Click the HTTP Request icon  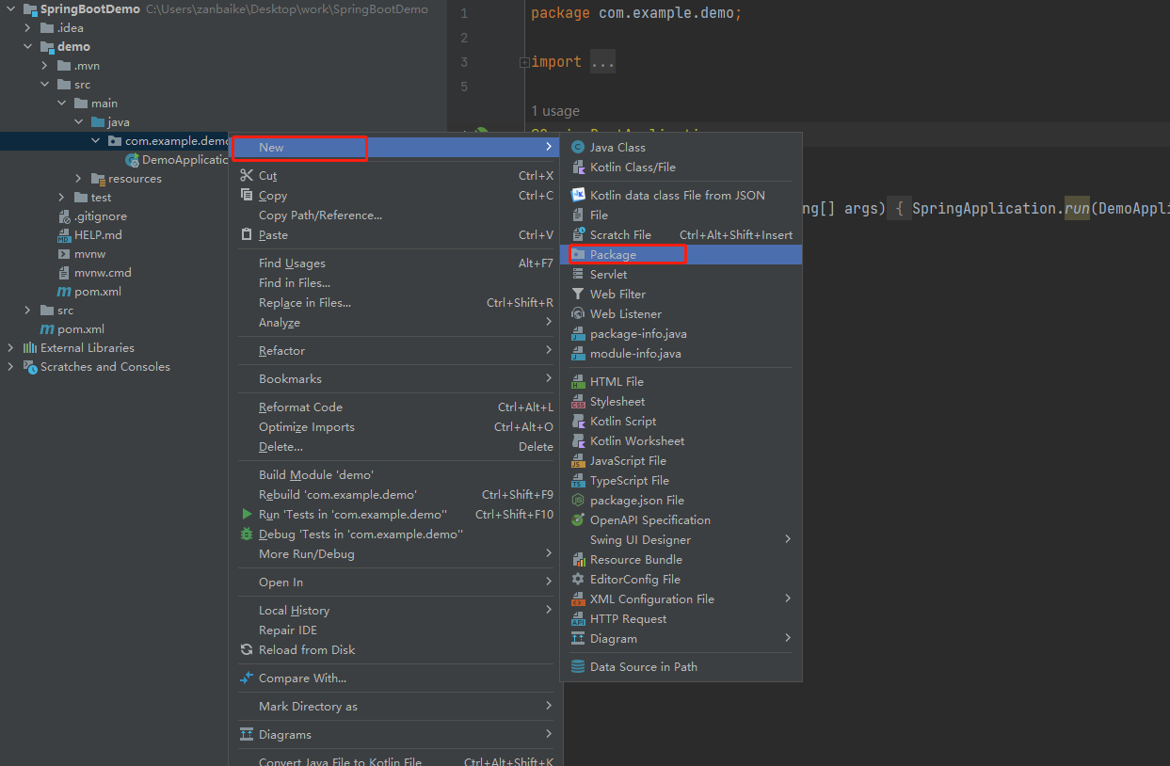click(x=578, y=619)
